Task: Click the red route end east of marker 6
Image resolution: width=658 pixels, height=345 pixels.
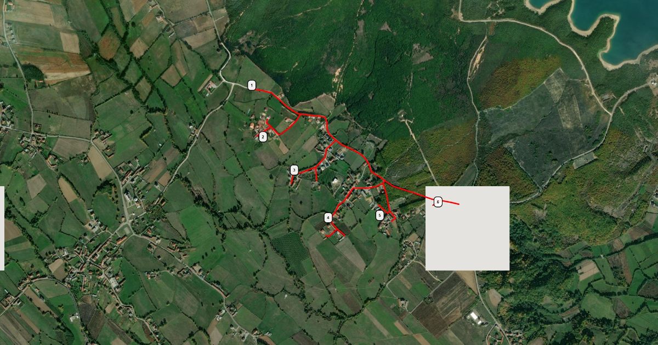Action: pos(457,204)
